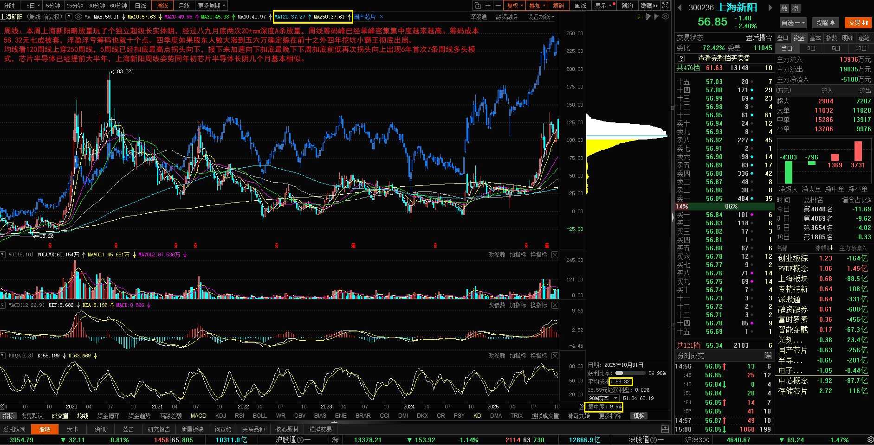
Task: Click 融 margin trading badge
Action: click(784, 8)
